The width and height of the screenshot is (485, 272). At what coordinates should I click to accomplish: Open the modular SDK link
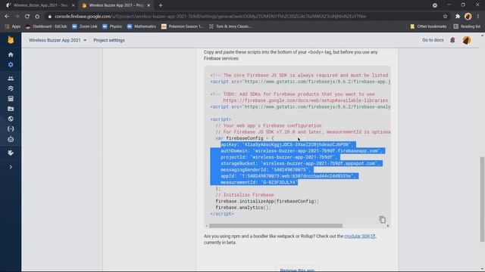(360, 236)
